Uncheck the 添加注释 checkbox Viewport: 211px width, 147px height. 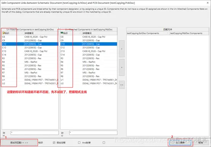point(54,142)
